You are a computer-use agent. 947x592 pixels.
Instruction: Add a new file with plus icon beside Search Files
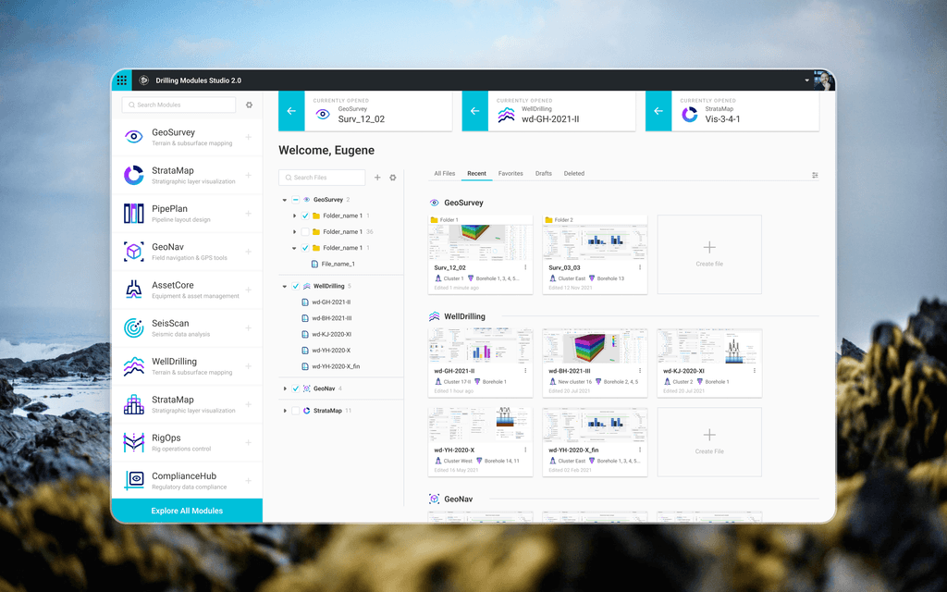[x=377, y=178]
